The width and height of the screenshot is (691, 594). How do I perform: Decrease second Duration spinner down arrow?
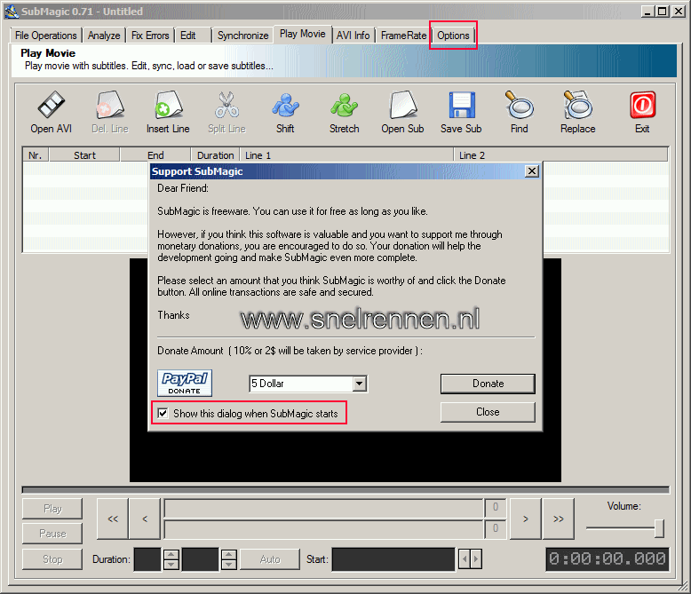(229, 565)
